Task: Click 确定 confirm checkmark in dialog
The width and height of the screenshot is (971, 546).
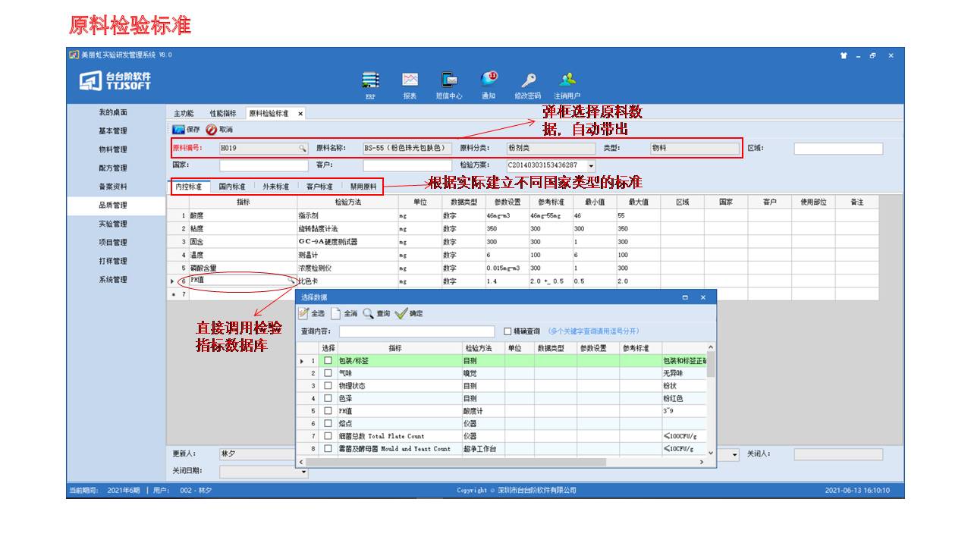Action: (401, 312)
